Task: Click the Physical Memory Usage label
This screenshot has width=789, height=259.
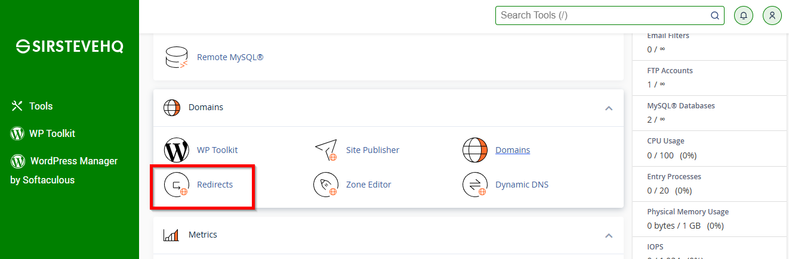Action: 688,211
